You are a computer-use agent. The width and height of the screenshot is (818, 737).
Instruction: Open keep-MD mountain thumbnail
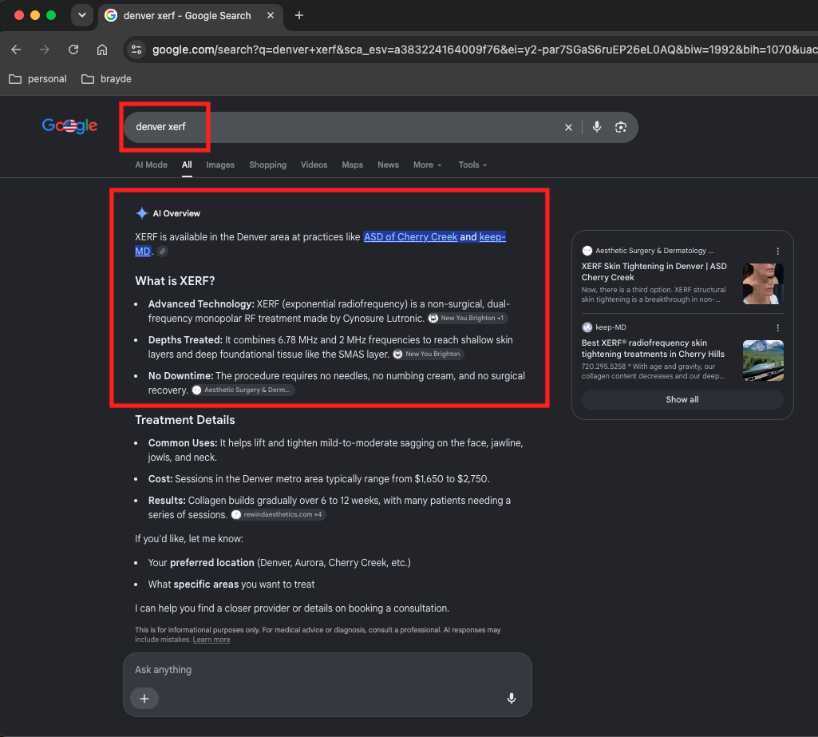click(x=763, y=361)
